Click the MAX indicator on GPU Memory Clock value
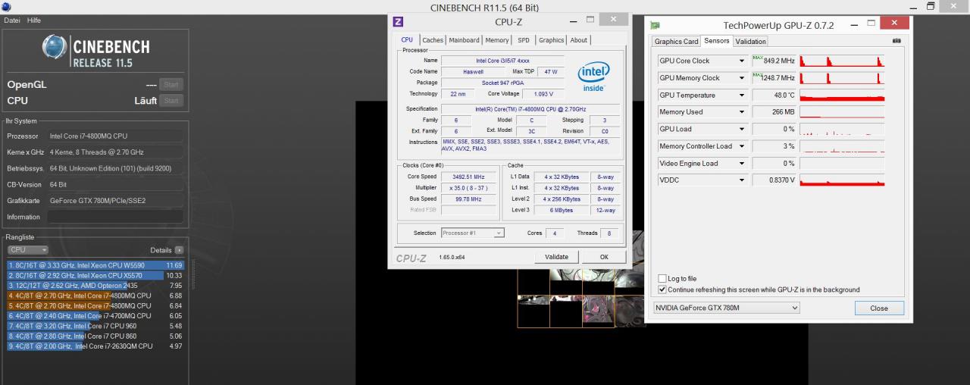970x385 pixels. (x=758, y=75)
